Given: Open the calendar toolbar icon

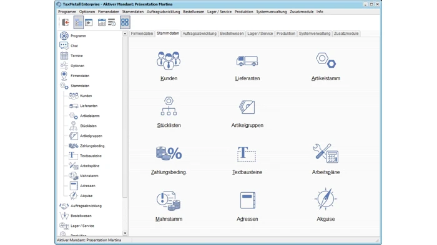Looking at the screenshot, I should (x=102, y=22).
